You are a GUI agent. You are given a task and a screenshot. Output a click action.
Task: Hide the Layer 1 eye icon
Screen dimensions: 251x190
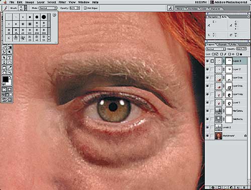[207, 103]
